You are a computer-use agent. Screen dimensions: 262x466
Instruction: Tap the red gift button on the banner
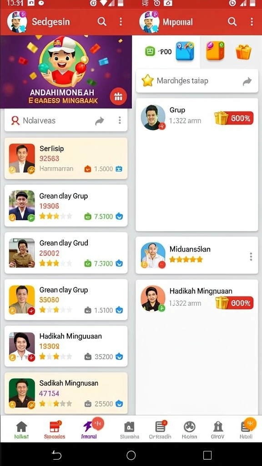tap(118, 96)
